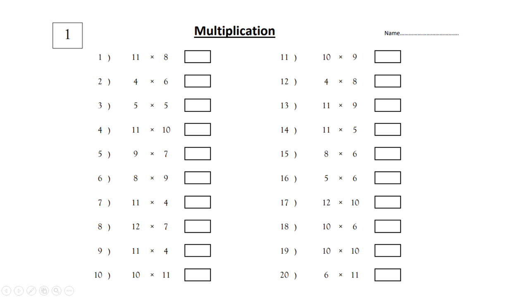Zoom into the slide
Screen dimensions: 529x297
[56, 290]
